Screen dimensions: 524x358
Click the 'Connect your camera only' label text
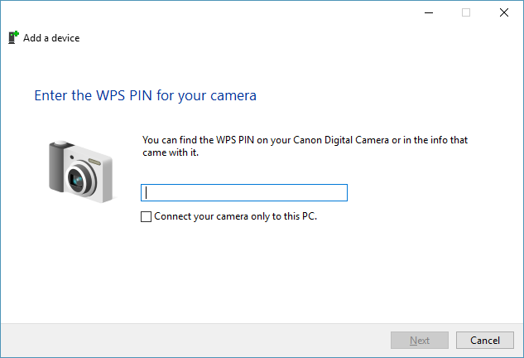[236, 216]
